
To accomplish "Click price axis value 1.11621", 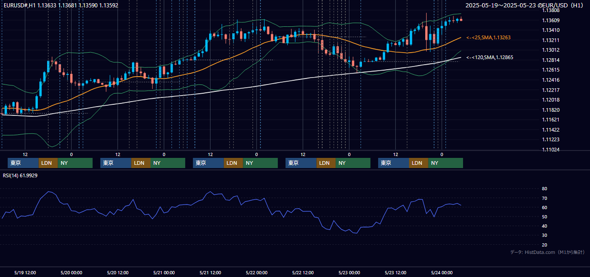I will click(550, 120).
